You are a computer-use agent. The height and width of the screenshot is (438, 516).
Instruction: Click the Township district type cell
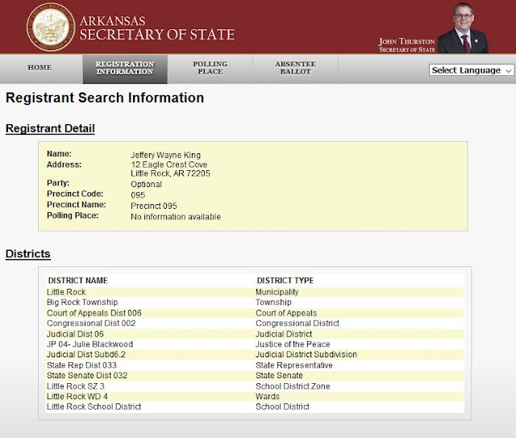point(273,302)
